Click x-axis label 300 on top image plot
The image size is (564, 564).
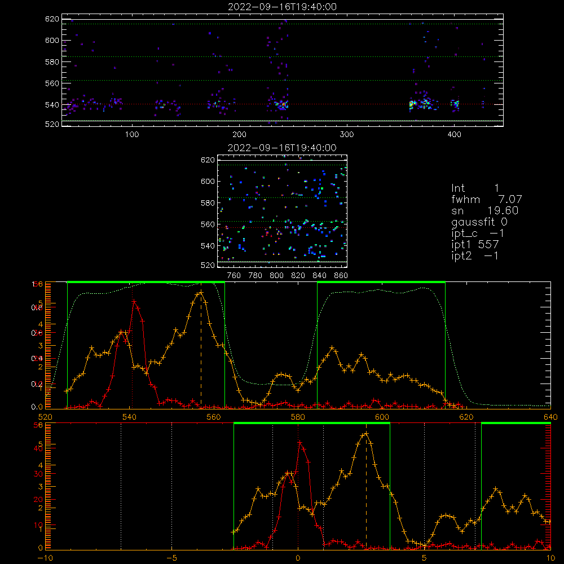pos(347,135)
